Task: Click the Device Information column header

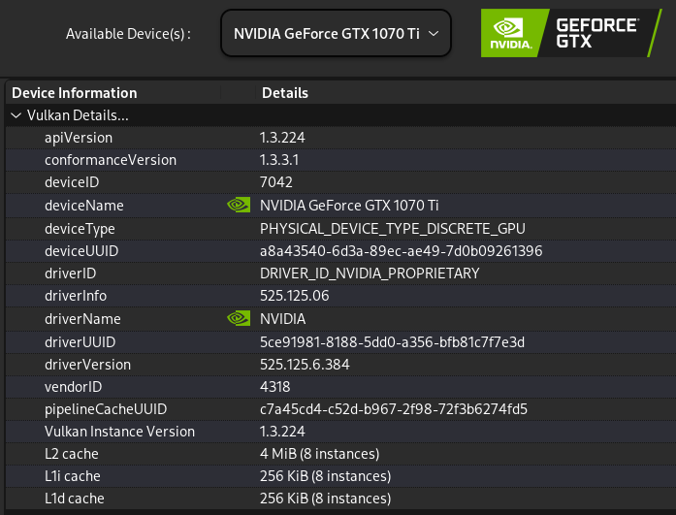Action: [75, 93]
